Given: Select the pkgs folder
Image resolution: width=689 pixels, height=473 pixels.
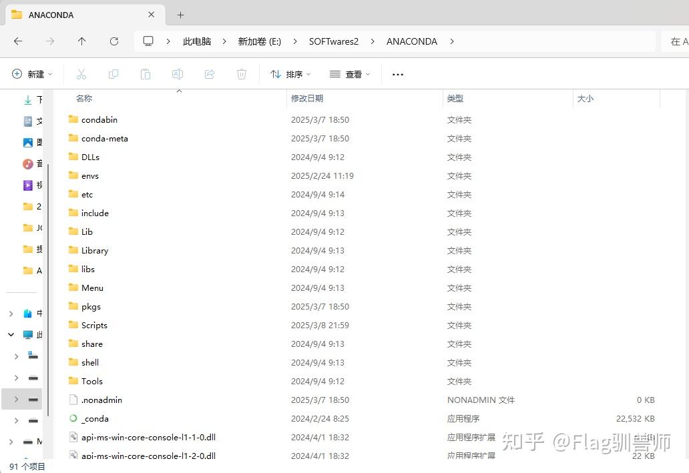Looking at the screenshot, I should coord(91,307).
